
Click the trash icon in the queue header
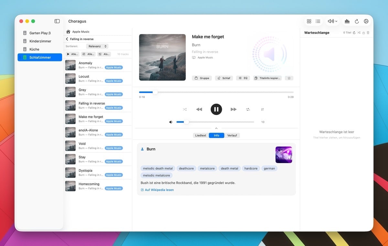pyautogui.click(x=368, y=33)
